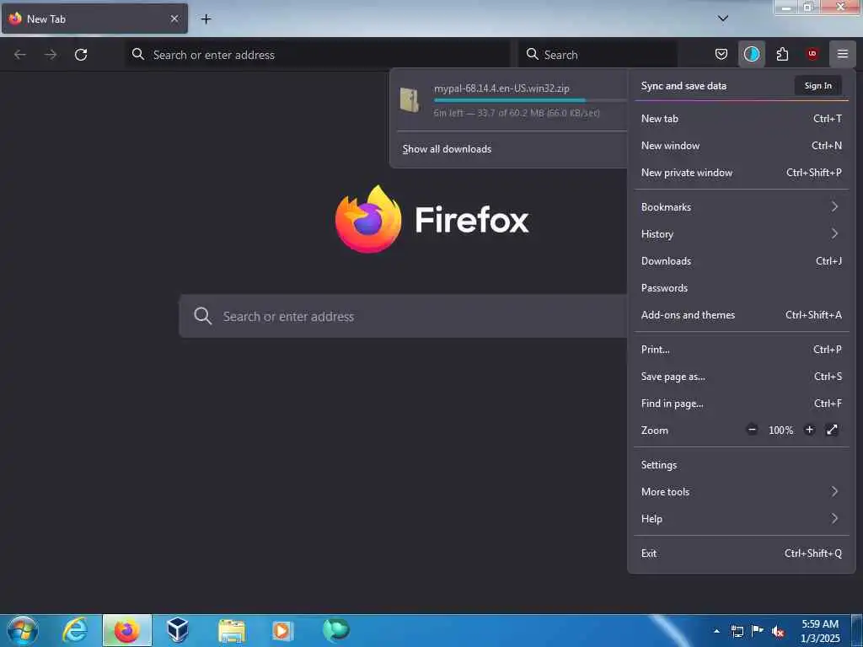Show hidden tray icons arrow
Screen dimensions: 863x647
(716, 631)
